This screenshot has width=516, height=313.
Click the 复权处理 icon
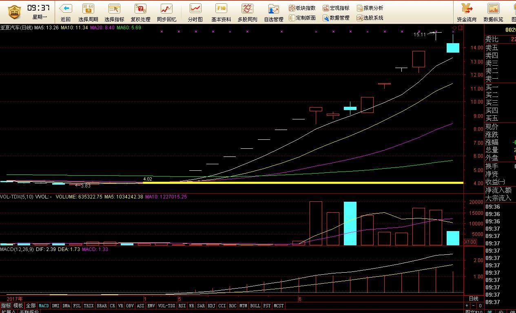(x=140, y=9)
